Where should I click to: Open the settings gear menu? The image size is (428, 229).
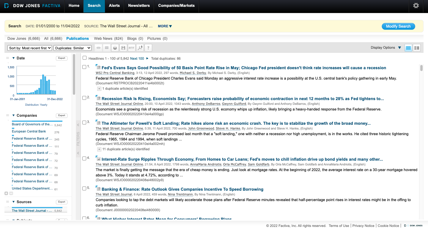pyautogui.click(x=416, y=6)
